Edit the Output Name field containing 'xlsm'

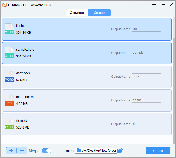[146, 124]
